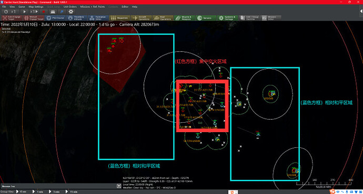
Task: Click the Auto Engage Target button
Action: (x=12, y=18)
